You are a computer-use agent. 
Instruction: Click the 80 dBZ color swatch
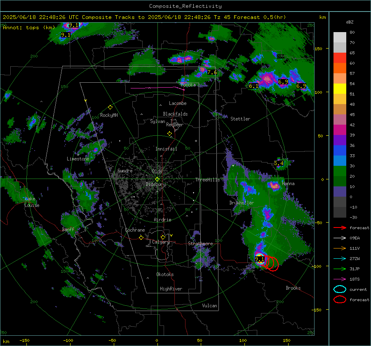click(340, 37)
